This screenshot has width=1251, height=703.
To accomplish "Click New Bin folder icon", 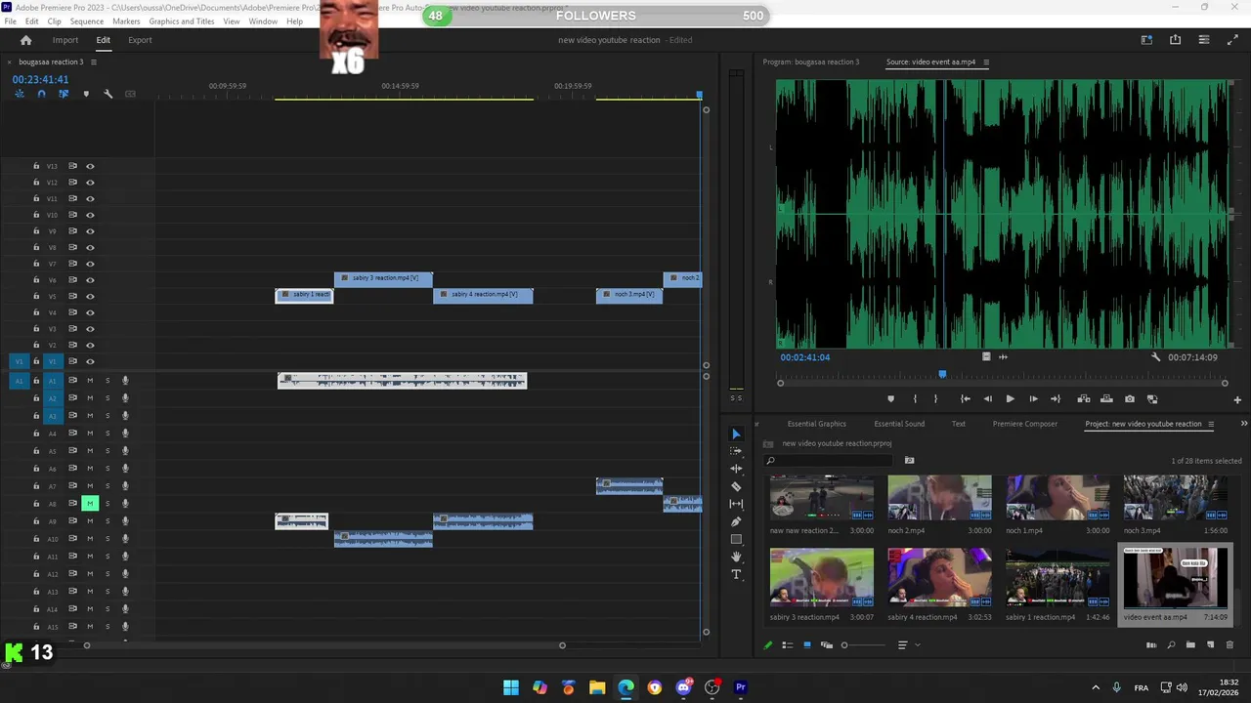I will tap(1190, 644).
